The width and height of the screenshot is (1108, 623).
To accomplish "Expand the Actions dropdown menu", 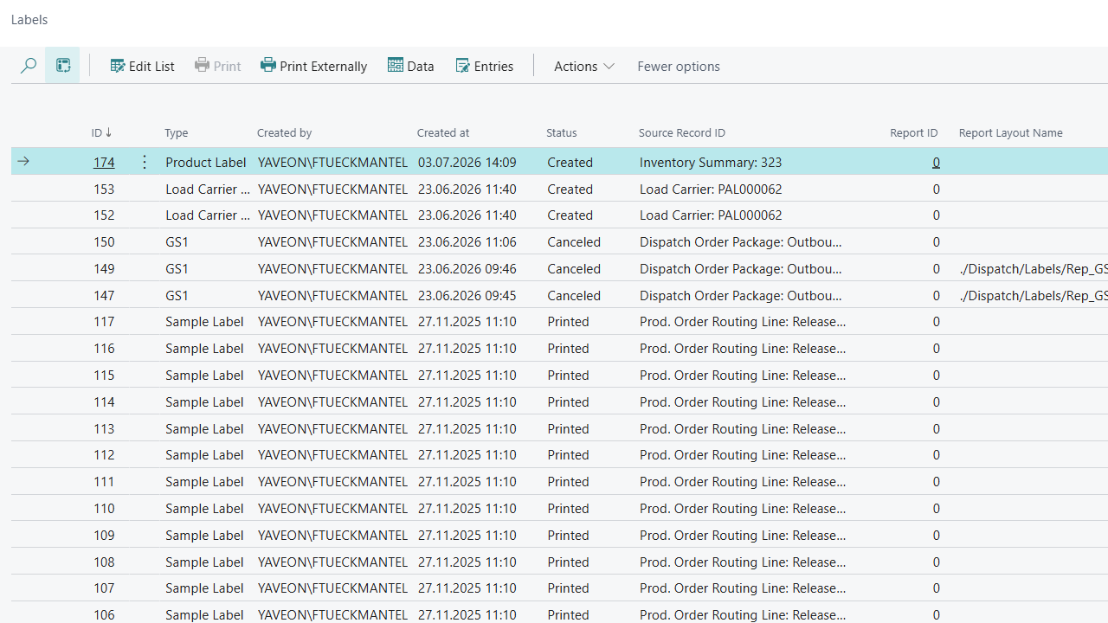I will (584, 66).
